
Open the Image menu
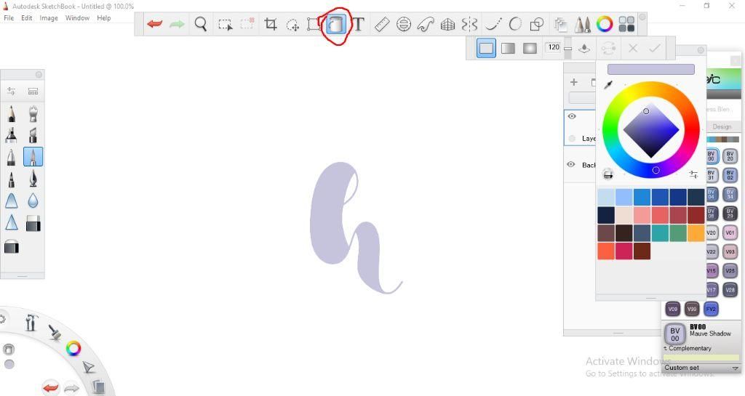coord(49,18)
